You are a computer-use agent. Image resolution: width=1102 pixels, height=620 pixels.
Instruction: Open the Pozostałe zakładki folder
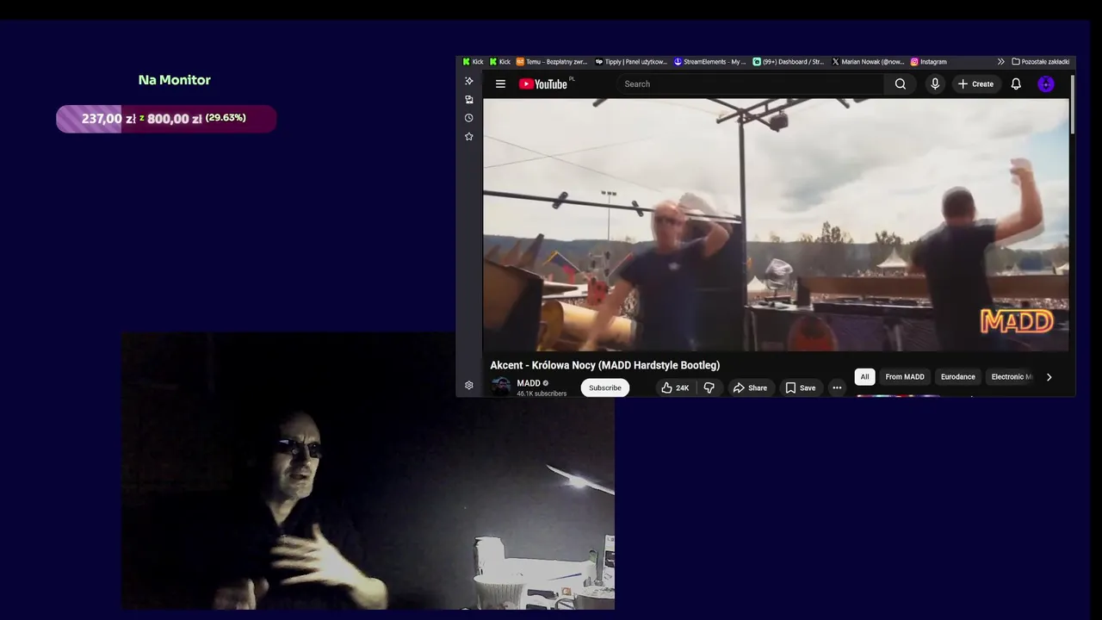click(x=1041, y=62)
